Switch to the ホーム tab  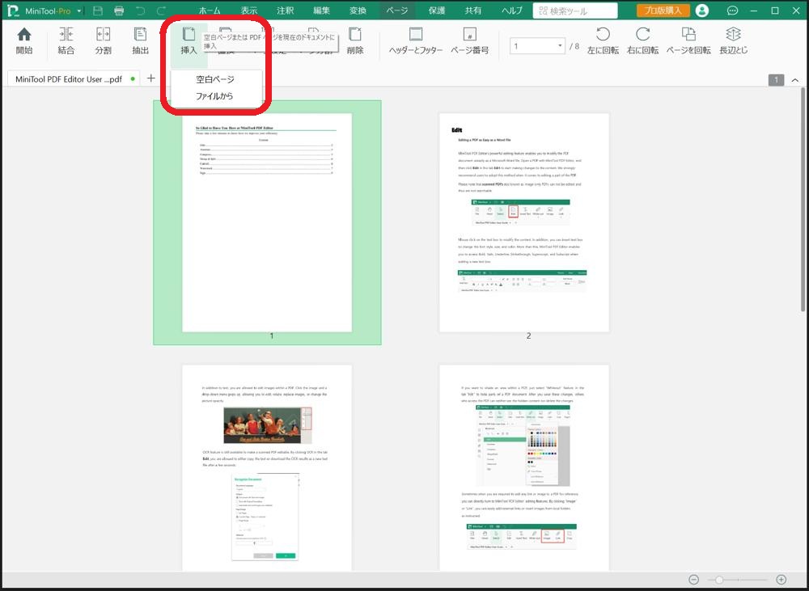click(x=210, y=11)
